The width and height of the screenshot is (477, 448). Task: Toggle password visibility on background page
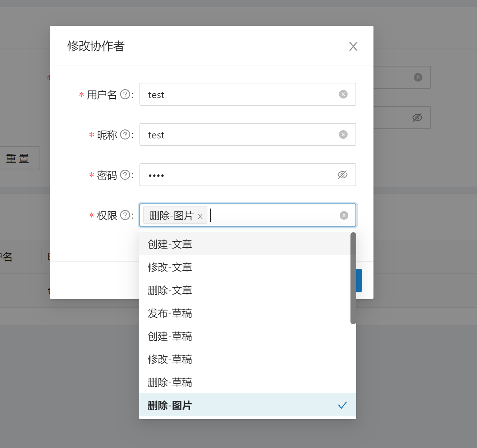417,118
